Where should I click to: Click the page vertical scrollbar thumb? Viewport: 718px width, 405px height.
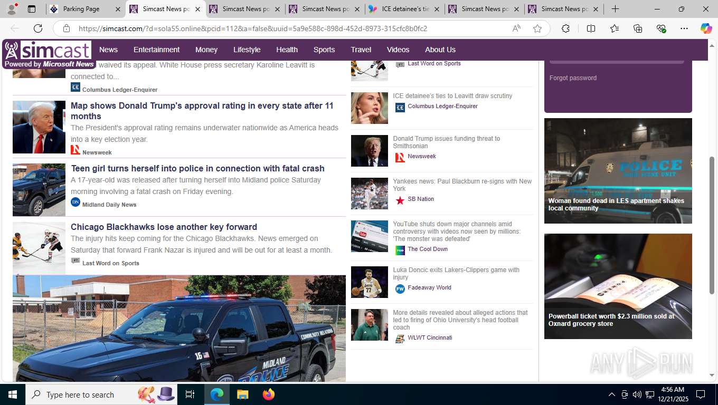(712, 226)
